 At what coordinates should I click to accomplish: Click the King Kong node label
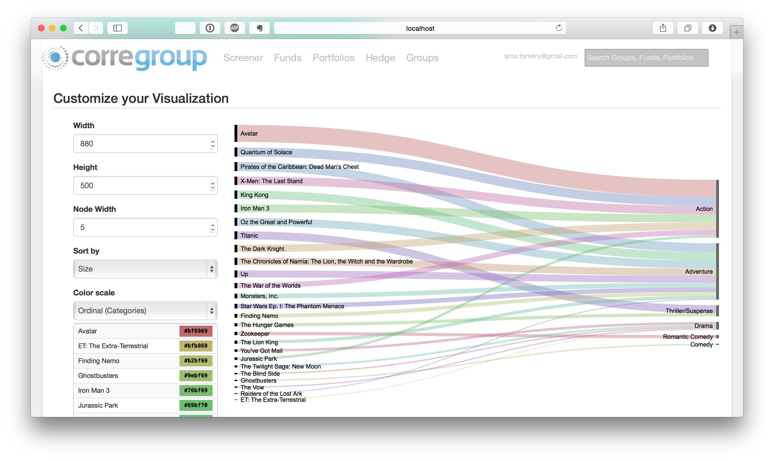[x=254, y=195]
